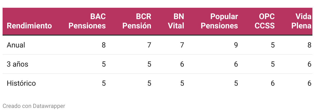315x112 pixels.
Task: Select the OPC CCSS column header
Action: [x=265, y=21]
